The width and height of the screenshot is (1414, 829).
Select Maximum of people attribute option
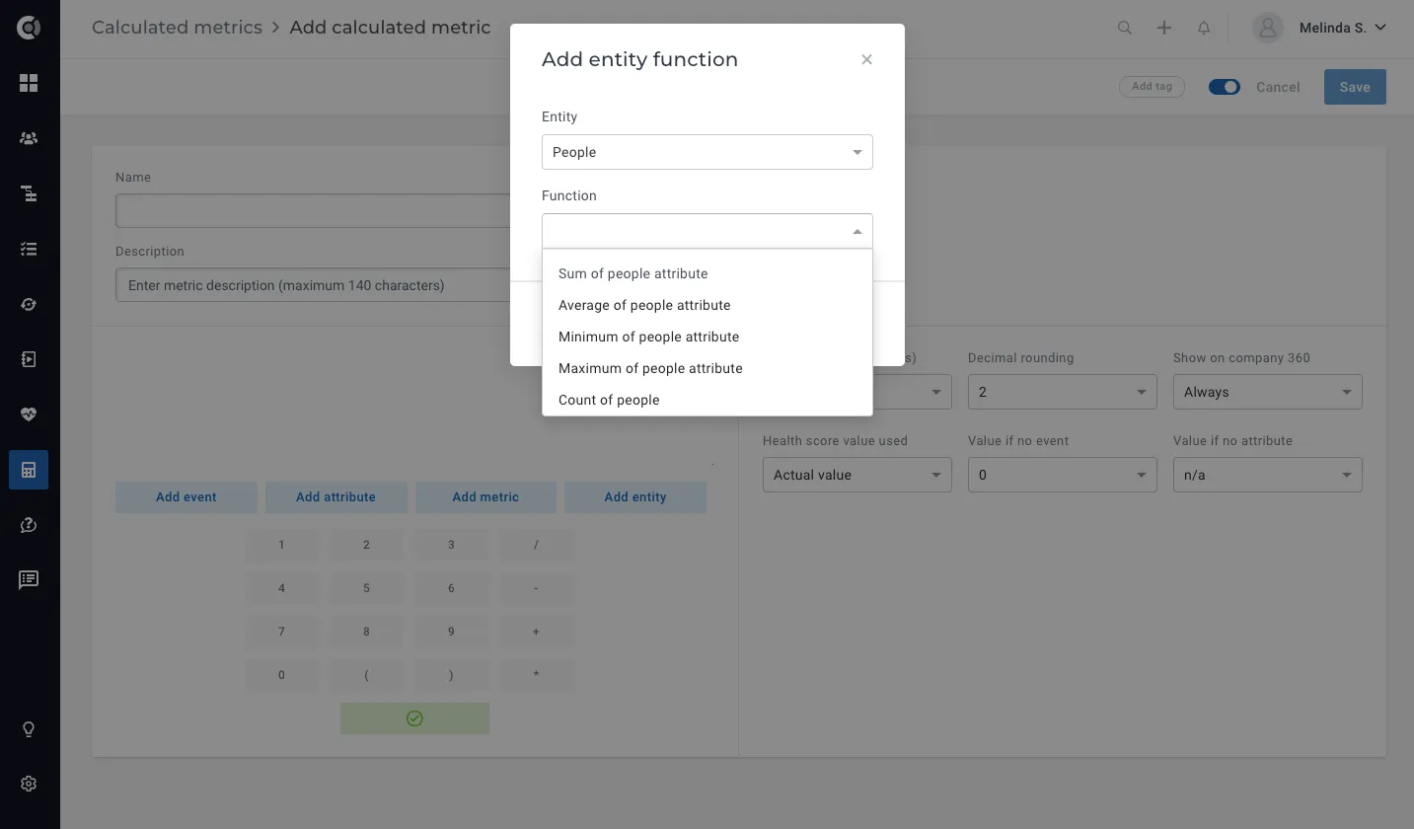707,368
